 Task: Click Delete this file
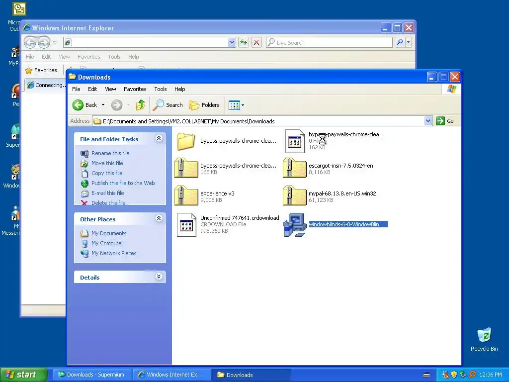click(x=103, y=203)
